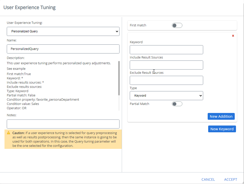244x184 pixels.
Task: Focus the Name field containing PersonalizedQuery
Action: point(63,49)
